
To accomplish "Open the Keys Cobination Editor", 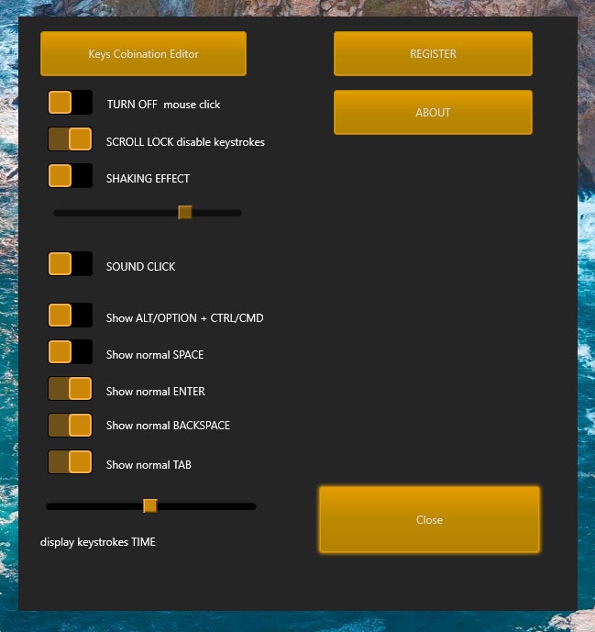I will [143, 53].
